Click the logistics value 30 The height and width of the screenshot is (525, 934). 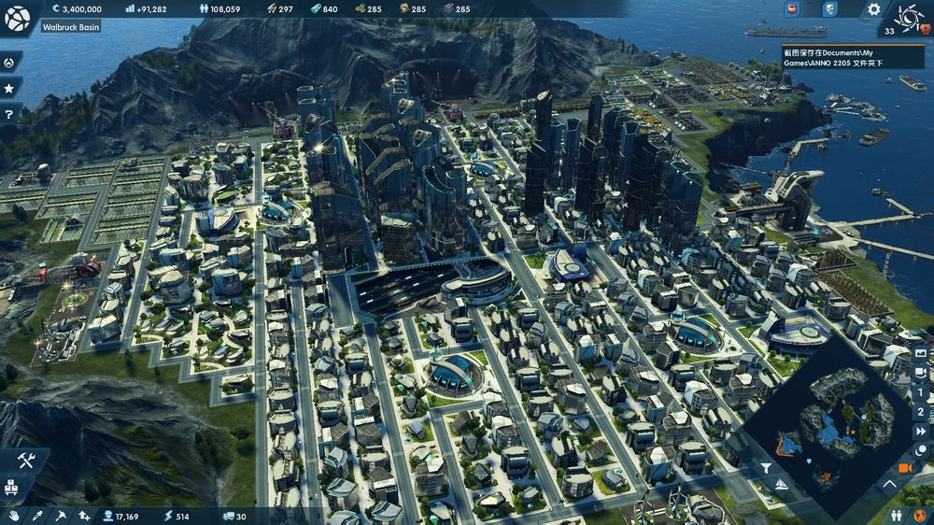[x=234, y=516]
